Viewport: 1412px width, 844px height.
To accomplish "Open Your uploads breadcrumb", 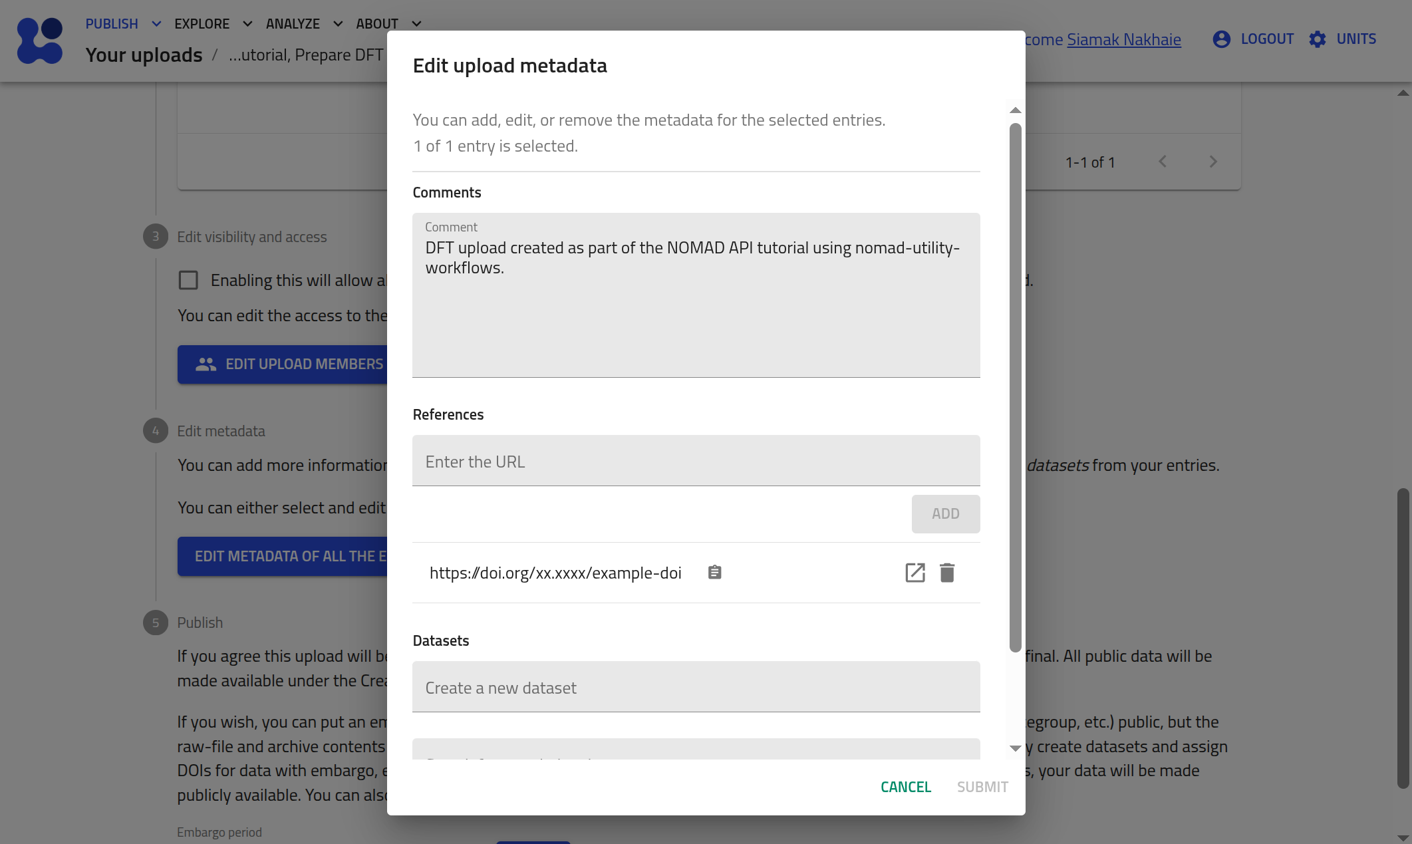I will click(144, 55).
